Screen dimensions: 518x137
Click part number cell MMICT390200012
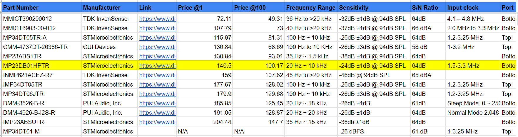click(41, 19)
